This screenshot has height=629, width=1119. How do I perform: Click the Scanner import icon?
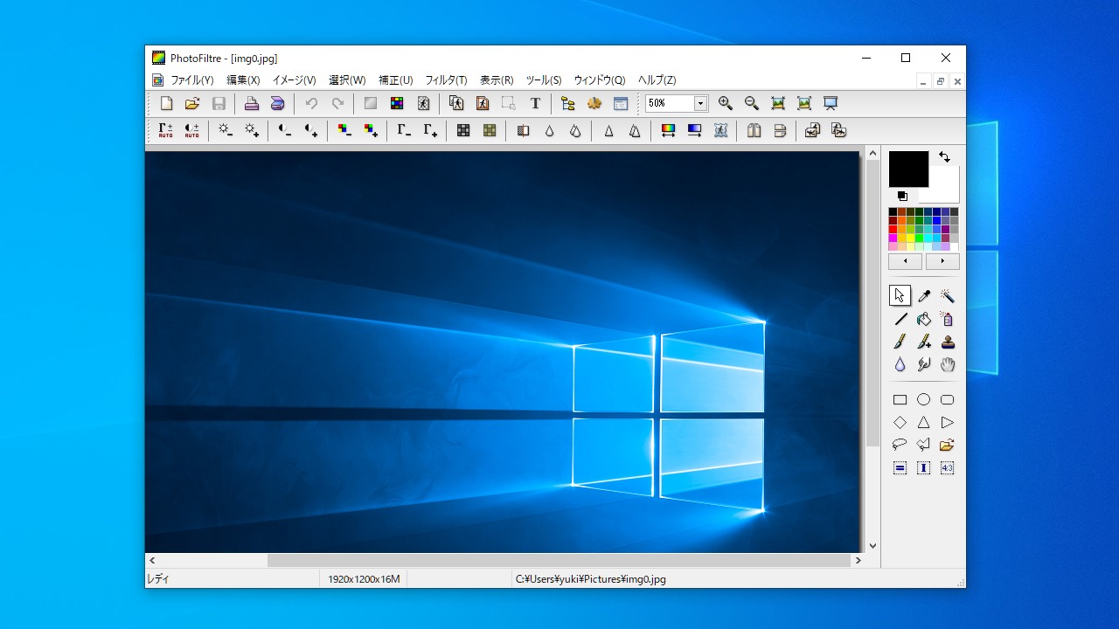point(278,103)
